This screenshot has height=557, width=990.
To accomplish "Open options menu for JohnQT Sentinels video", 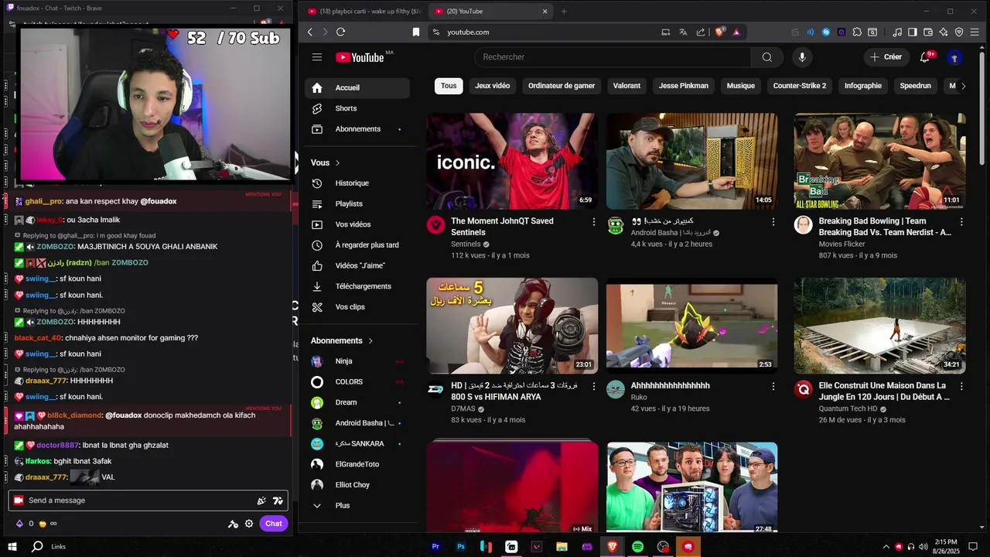I will 594,222.
